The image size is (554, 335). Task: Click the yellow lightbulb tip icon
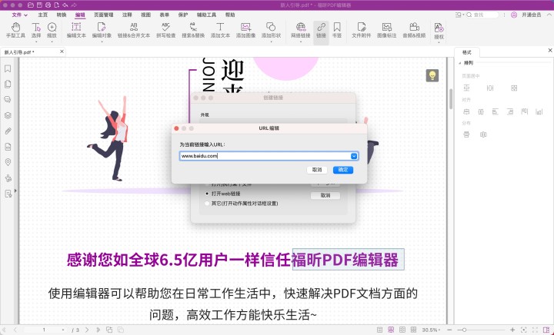[433, 75]
